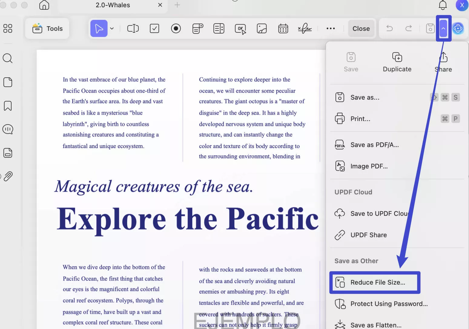Click the search icon in left sidebar

8,58
